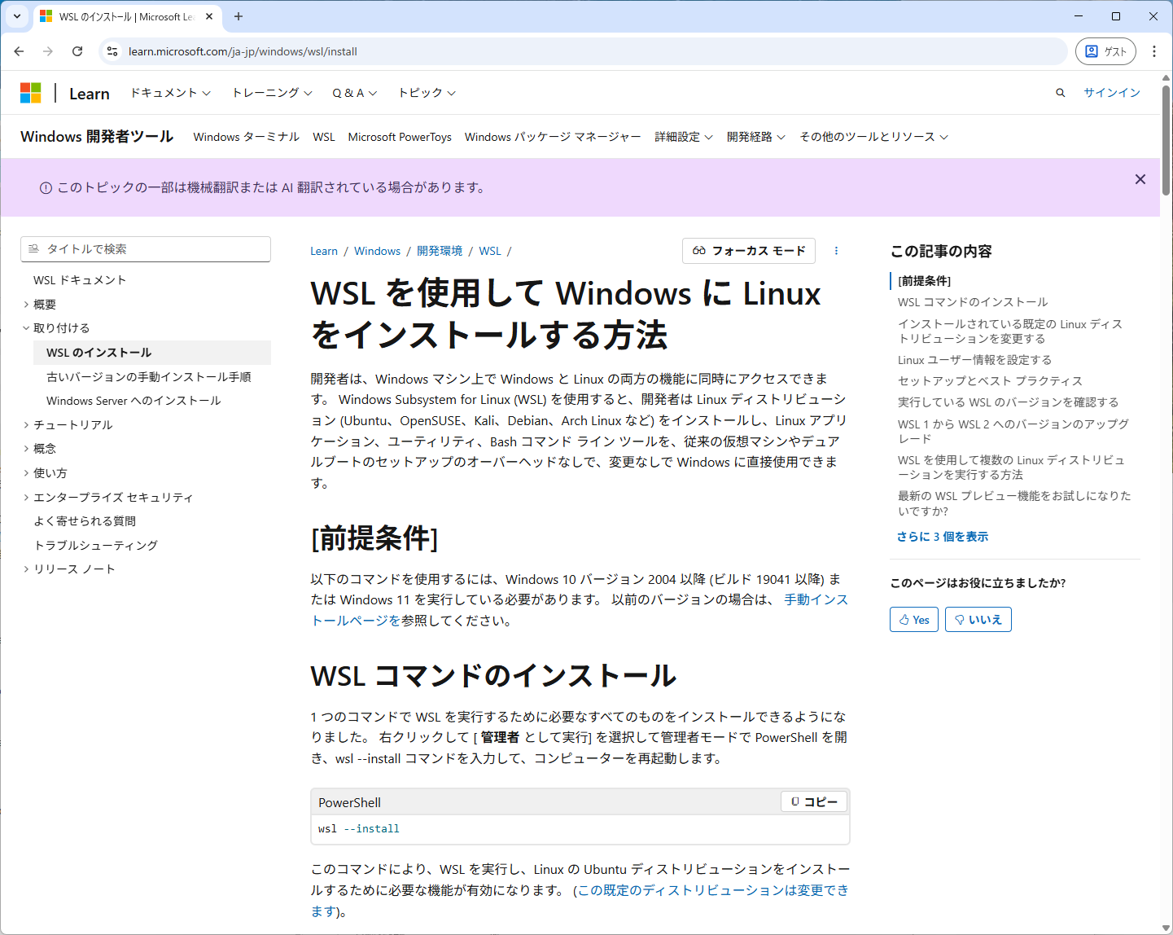Viewport: 1173px width, 935px height.
Task: Open a new tab with plus icon
Action: pyautogui.click(x=239, y=16)
